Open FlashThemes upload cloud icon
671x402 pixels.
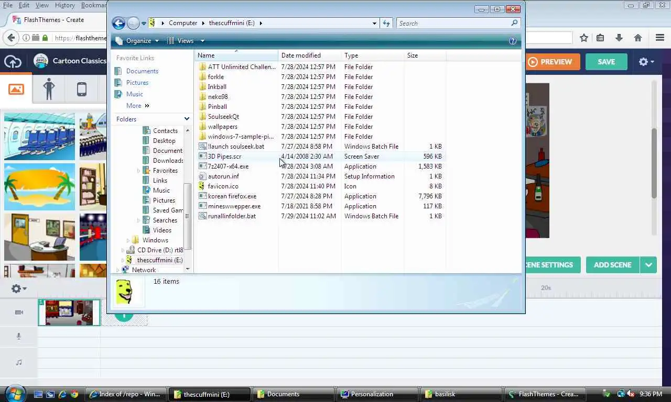(x=13, y=62)
